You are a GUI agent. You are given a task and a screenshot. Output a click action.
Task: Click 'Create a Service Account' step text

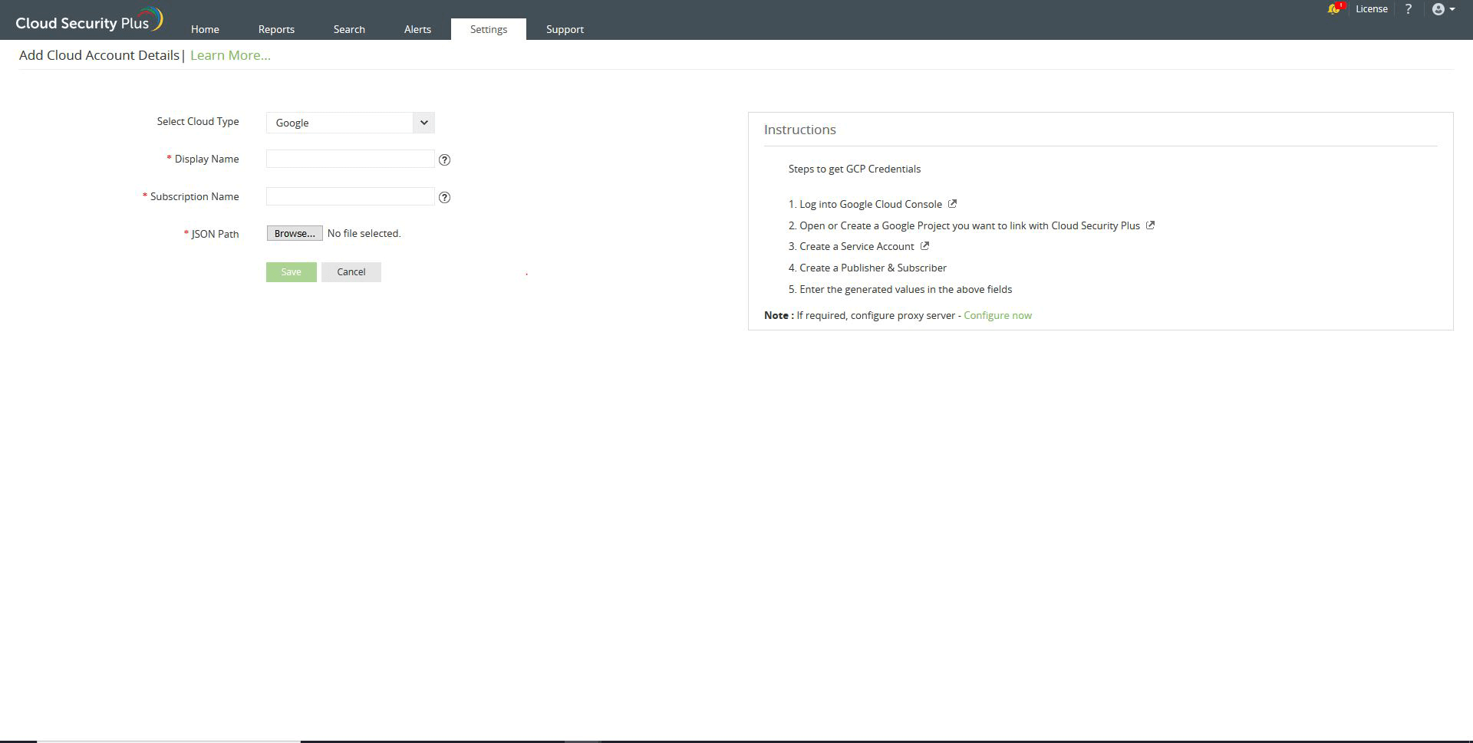[x=857, y=246]
